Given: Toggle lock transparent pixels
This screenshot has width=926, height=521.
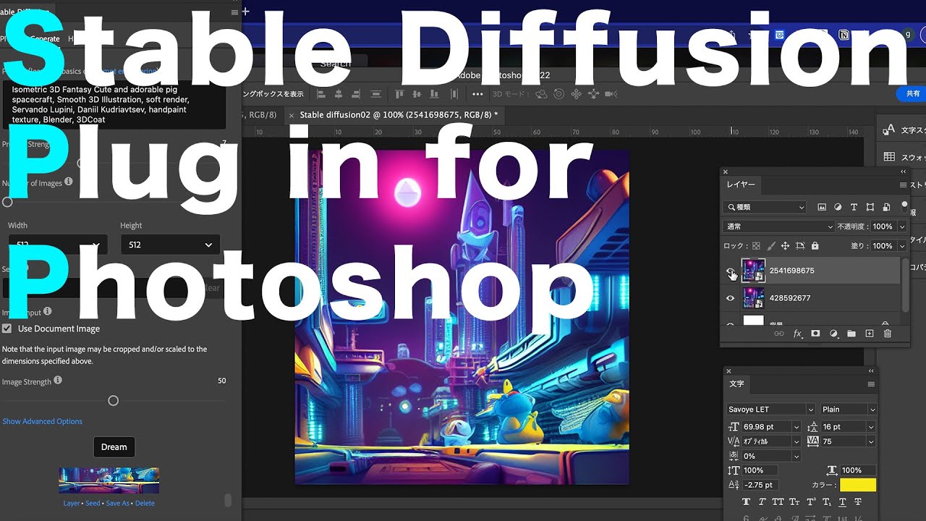Looking at the screenshot, I should [x=757, y=246].
